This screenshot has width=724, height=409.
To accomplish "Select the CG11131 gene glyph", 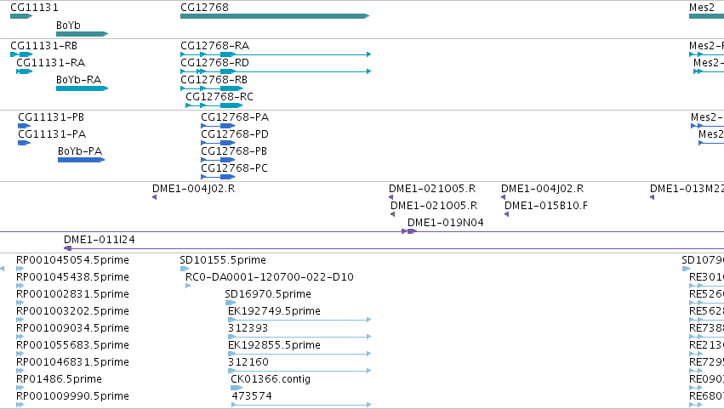I will click(x=21, y=16).
